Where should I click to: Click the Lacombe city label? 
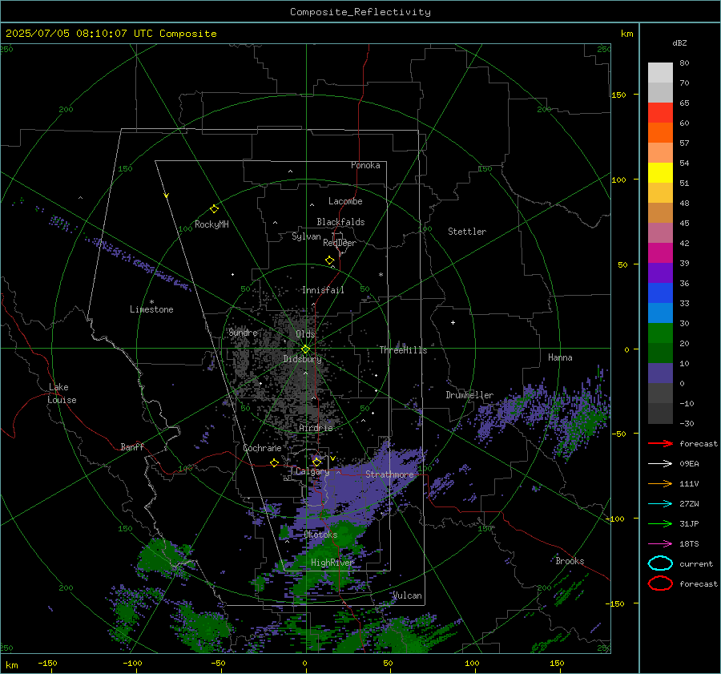[345, 201]
